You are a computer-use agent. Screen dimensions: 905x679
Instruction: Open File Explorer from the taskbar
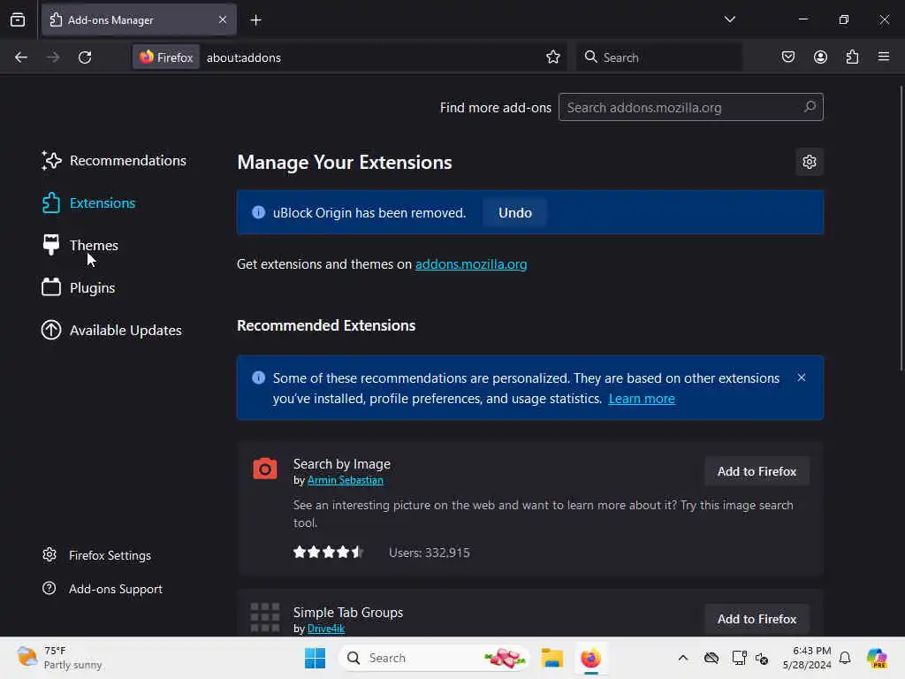click(551, 658)
